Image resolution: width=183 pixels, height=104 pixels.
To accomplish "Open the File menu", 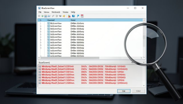I will point(40,12).
